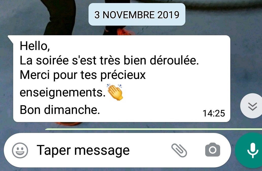Viewport: 262px width, 171px height.
Task: Open the camera from message bar
Action: [x=213, y=150]
